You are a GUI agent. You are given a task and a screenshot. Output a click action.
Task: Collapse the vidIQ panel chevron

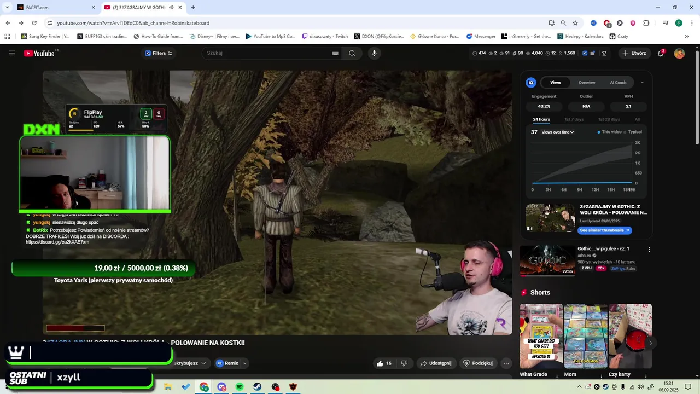click(x=642, y=83)
